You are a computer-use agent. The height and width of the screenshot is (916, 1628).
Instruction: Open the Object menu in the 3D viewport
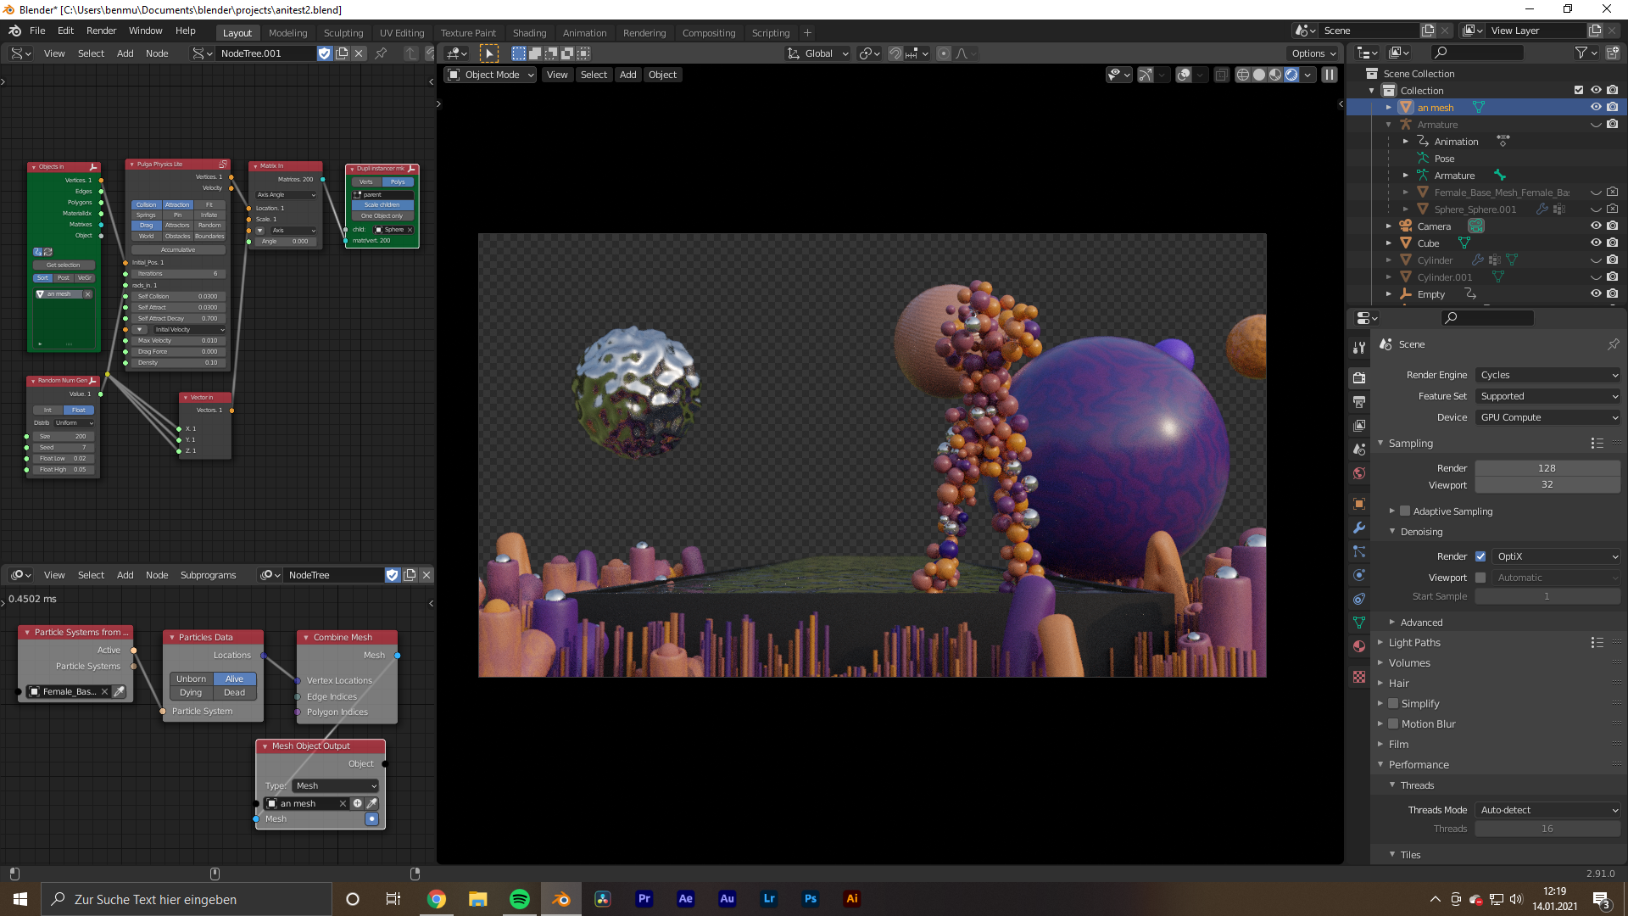pyautogui.click(x=662, y=75)
